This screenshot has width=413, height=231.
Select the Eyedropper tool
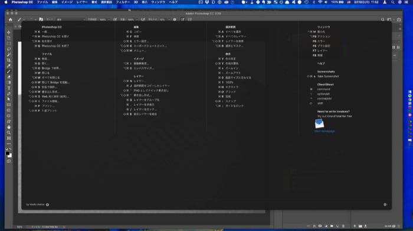pyautogui.click(x=9, y=66)
